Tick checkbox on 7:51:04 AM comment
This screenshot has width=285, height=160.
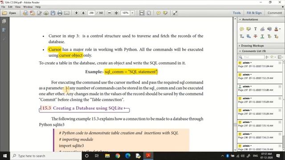pos(280,63)
